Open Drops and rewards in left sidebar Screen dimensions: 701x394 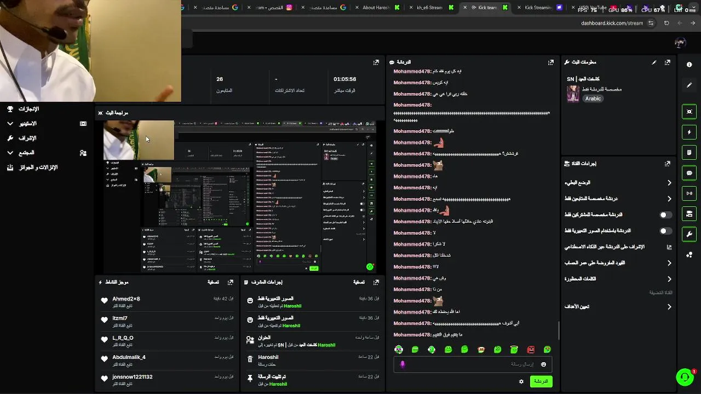(38, 167)
